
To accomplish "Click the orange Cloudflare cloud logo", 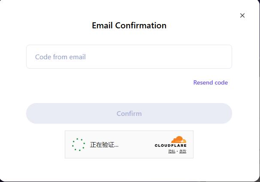I will [178, 140].
